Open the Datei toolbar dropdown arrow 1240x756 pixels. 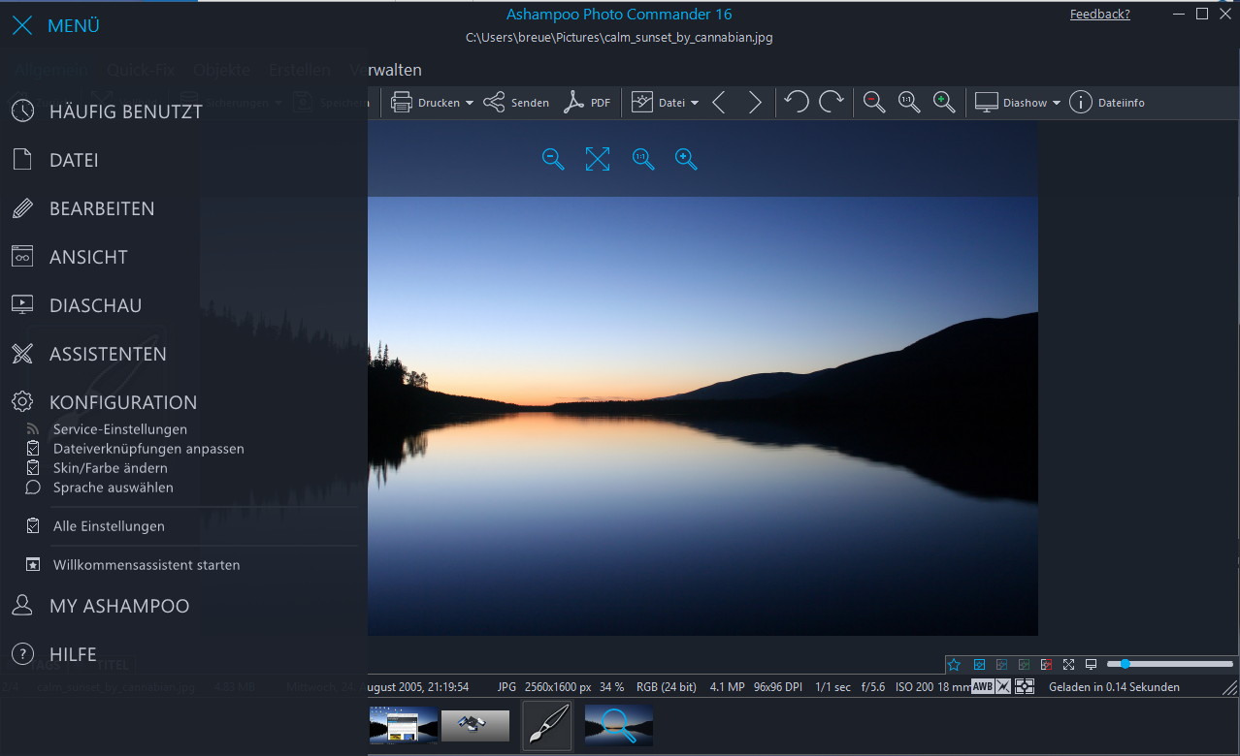point(695,103)
